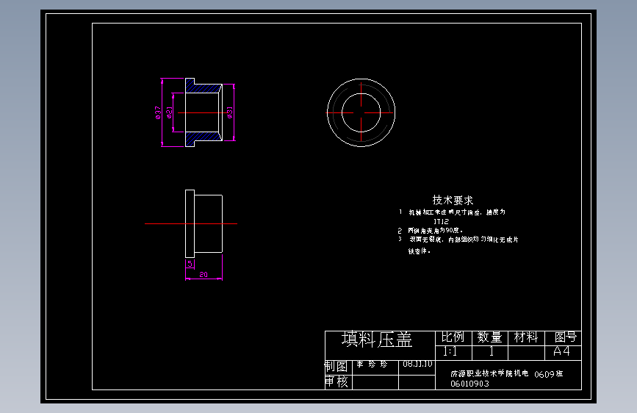Select the A4 drawing number value
The width and height of the screenshot is (637, 413).
tap(561, 351)
